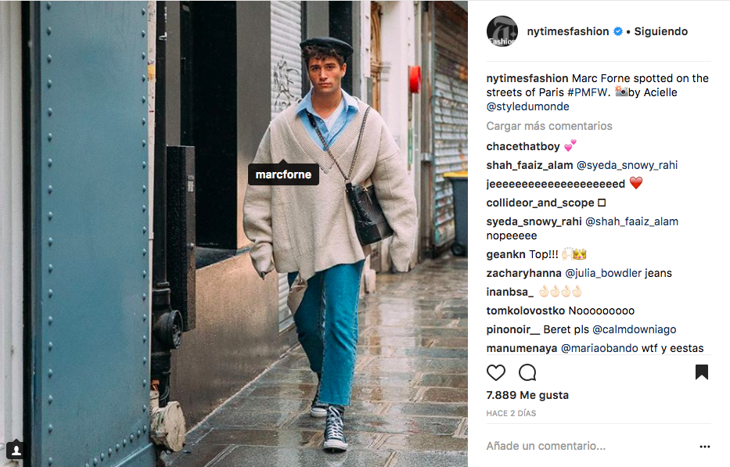Click the comment speech bubble icon
The image size is (730, 467).
pos(527,372)
